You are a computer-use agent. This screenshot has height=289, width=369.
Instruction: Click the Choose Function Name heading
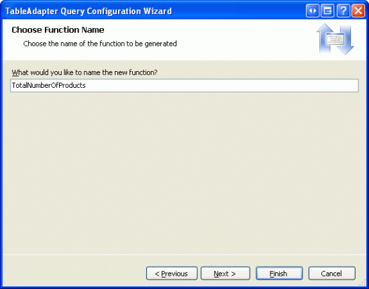coord(58,30)
